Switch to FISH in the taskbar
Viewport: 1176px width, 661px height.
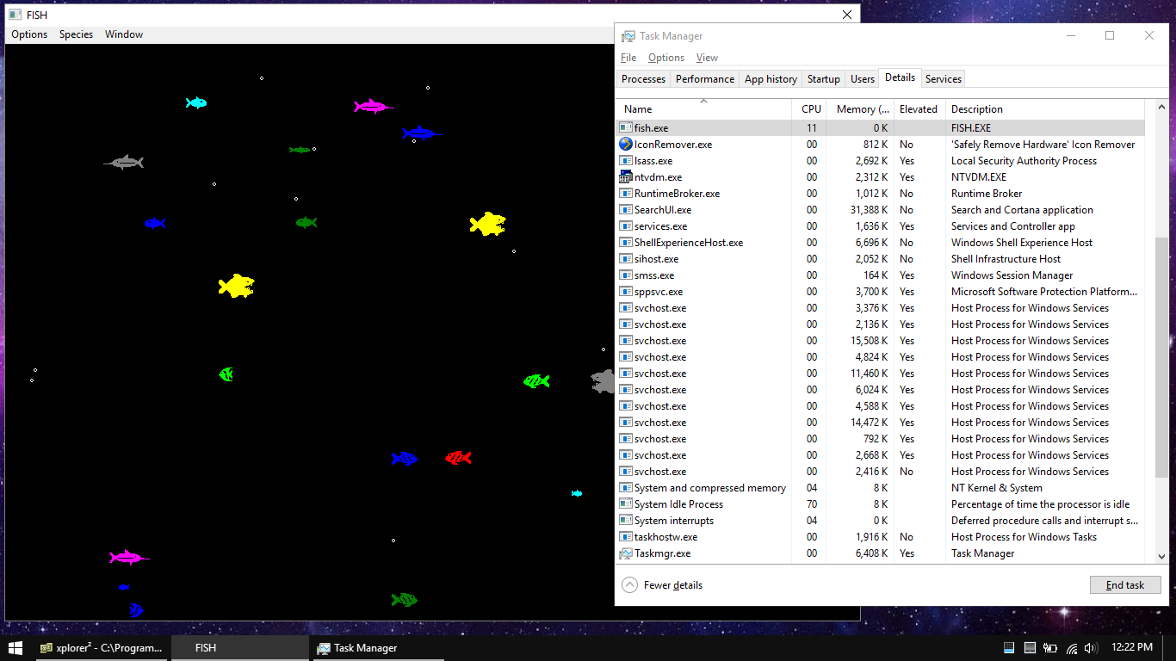tap(239, 648)
